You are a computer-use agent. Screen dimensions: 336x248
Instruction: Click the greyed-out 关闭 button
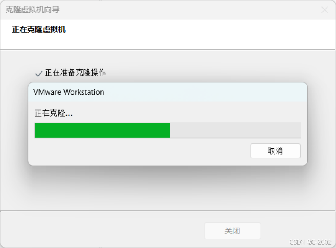point(233,230)
